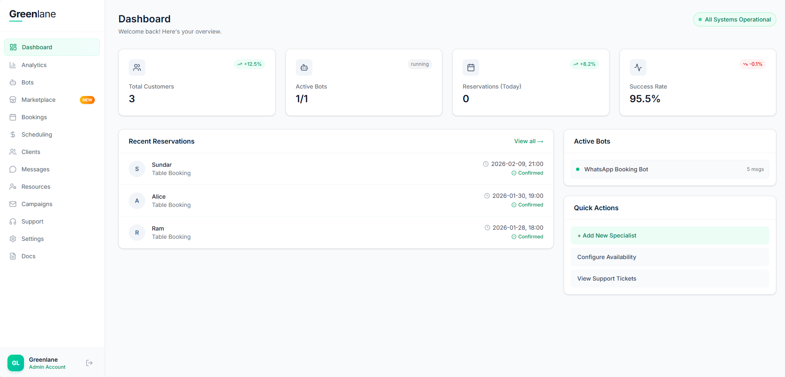
Task: Switch to the Dashboard menu item
Action: point(37,47)
